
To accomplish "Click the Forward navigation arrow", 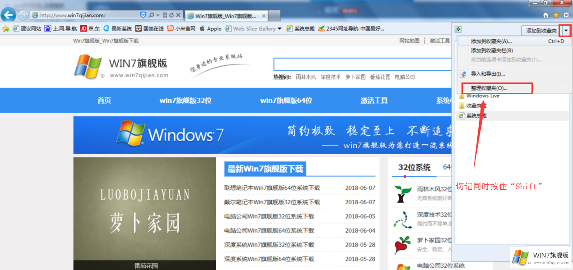I will (23, 15).
